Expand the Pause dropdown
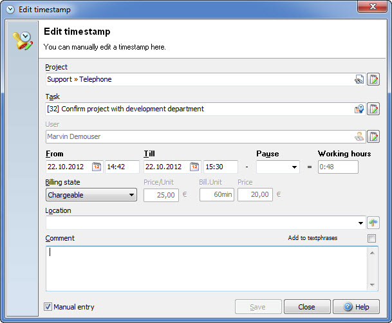392x323 pixels. coord(294,167)
